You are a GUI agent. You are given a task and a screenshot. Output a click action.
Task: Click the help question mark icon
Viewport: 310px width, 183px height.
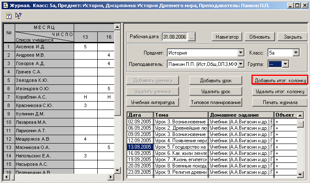click(x=9, y=15)
